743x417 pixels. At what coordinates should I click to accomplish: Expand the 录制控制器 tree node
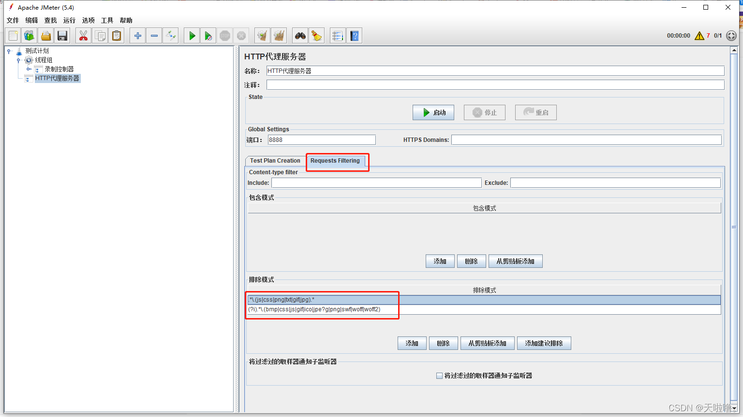pos(29,69)
